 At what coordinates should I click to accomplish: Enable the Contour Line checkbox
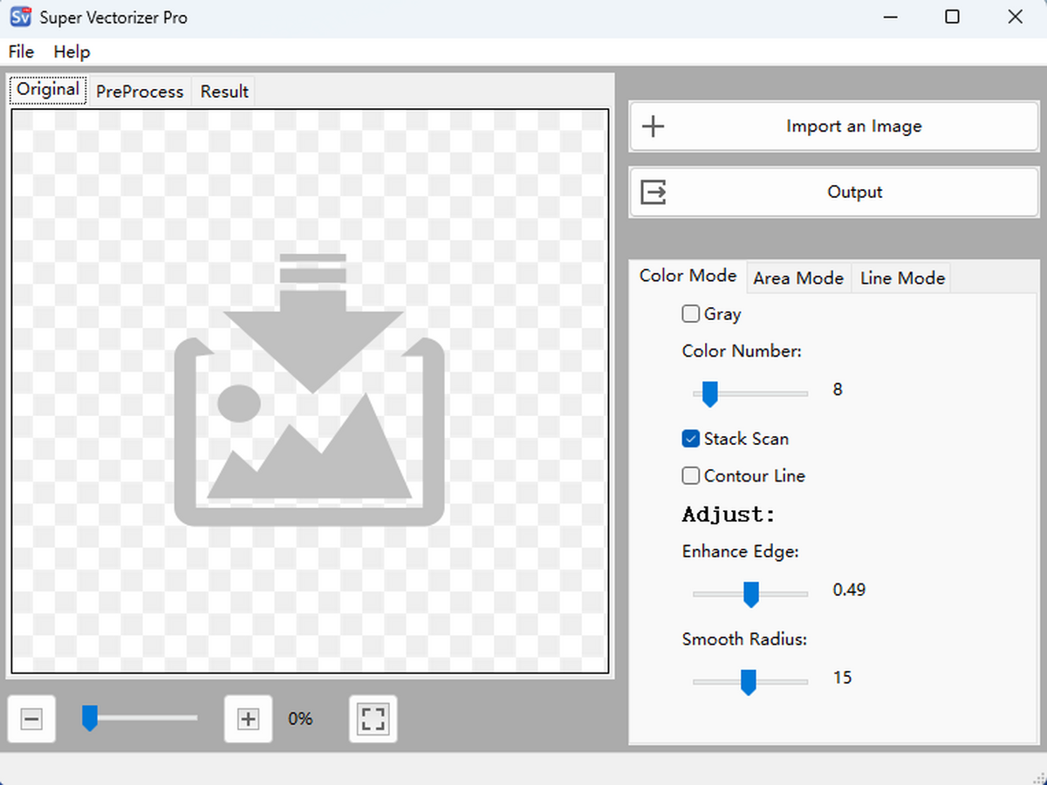[x=690, y=475]
